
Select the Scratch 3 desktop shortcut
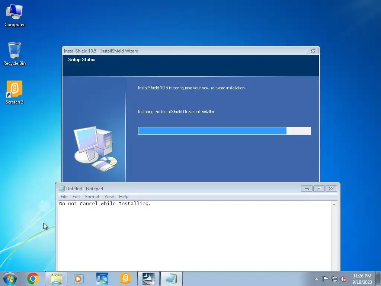15,92
